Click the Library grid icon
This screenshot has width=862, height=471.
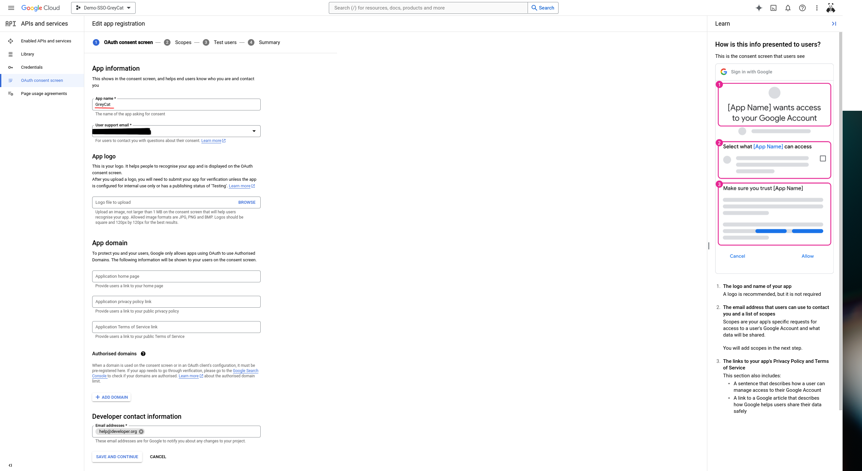pos(11,54)
